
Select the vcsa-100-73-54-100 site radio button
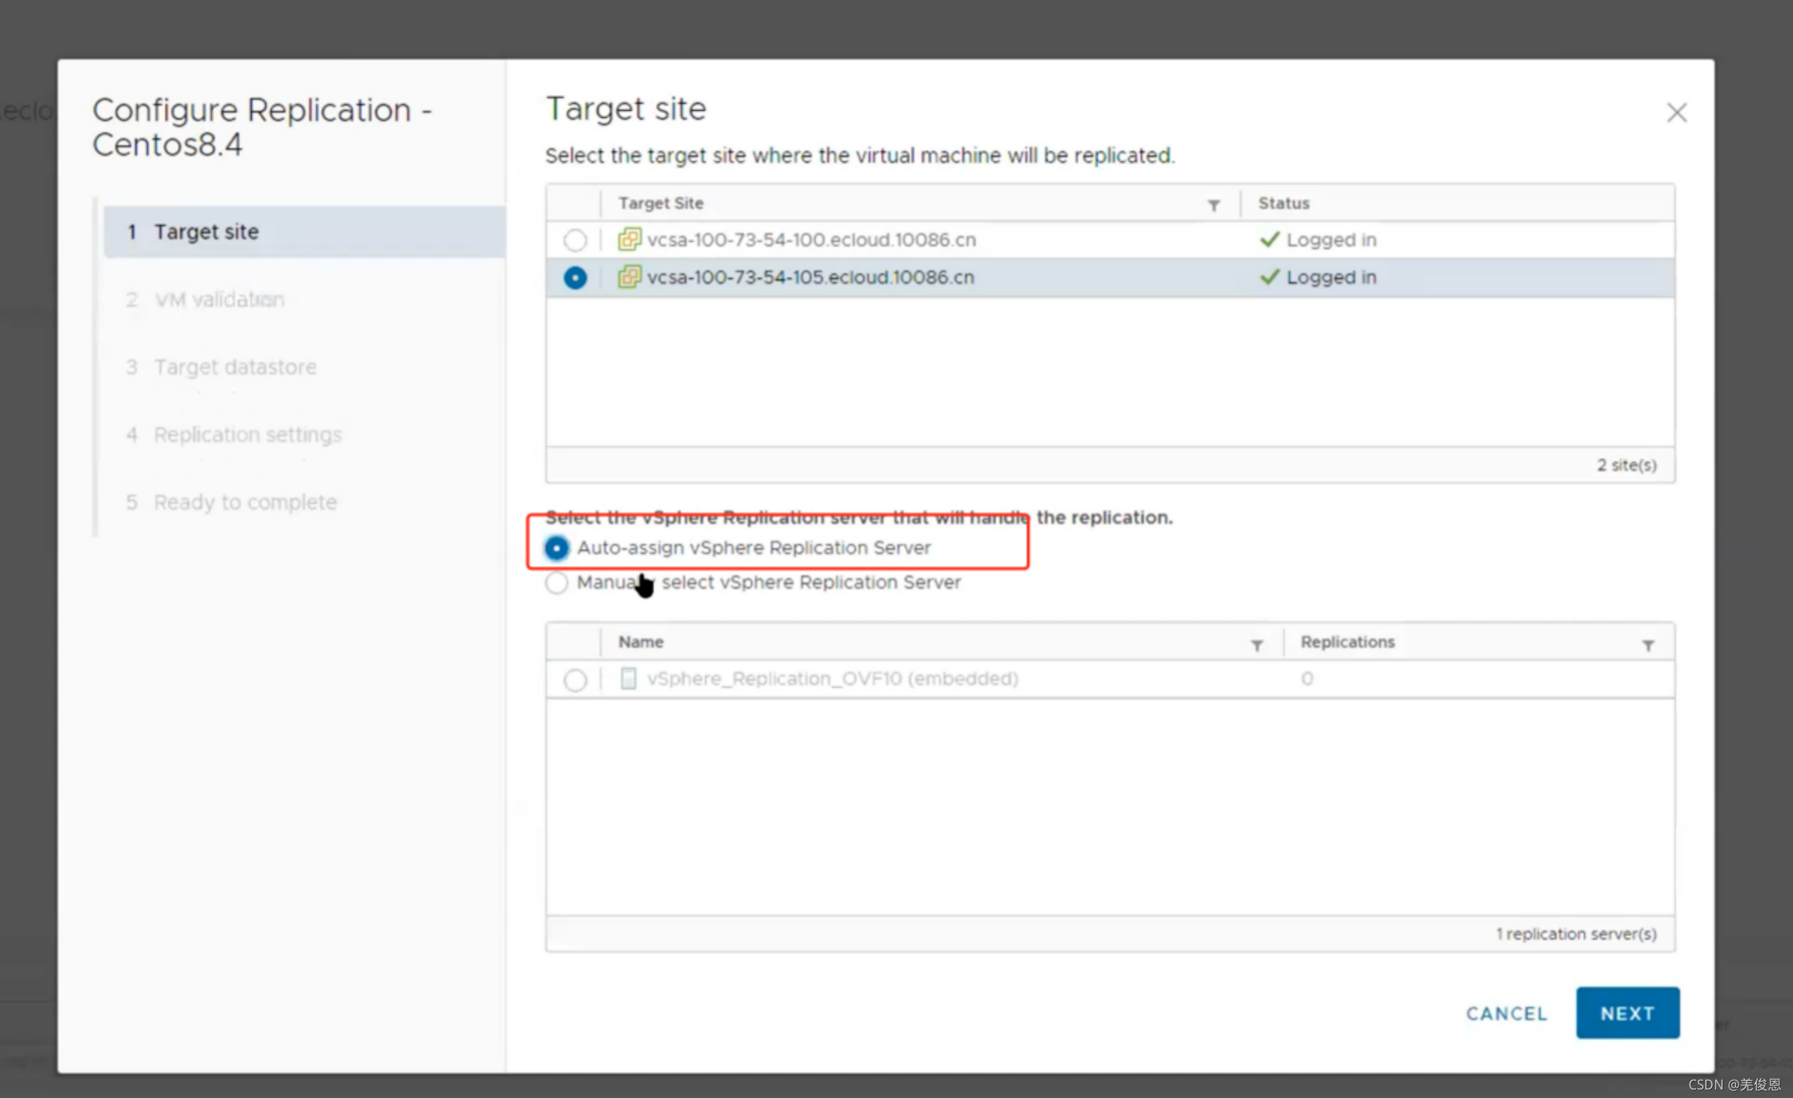point(575,240)
